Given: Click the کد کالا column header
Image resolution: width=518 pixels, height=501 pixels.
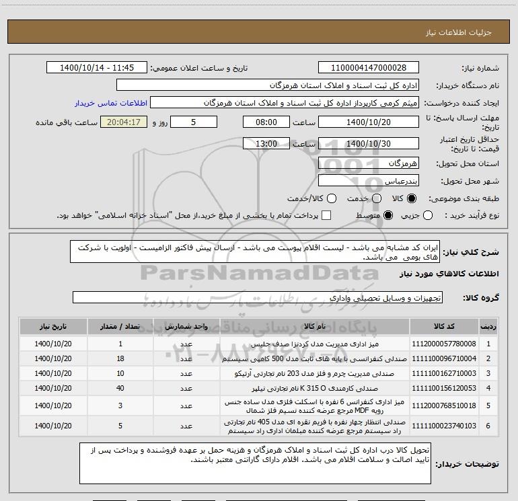Looking at the screenshot, I should click(444, 326).
